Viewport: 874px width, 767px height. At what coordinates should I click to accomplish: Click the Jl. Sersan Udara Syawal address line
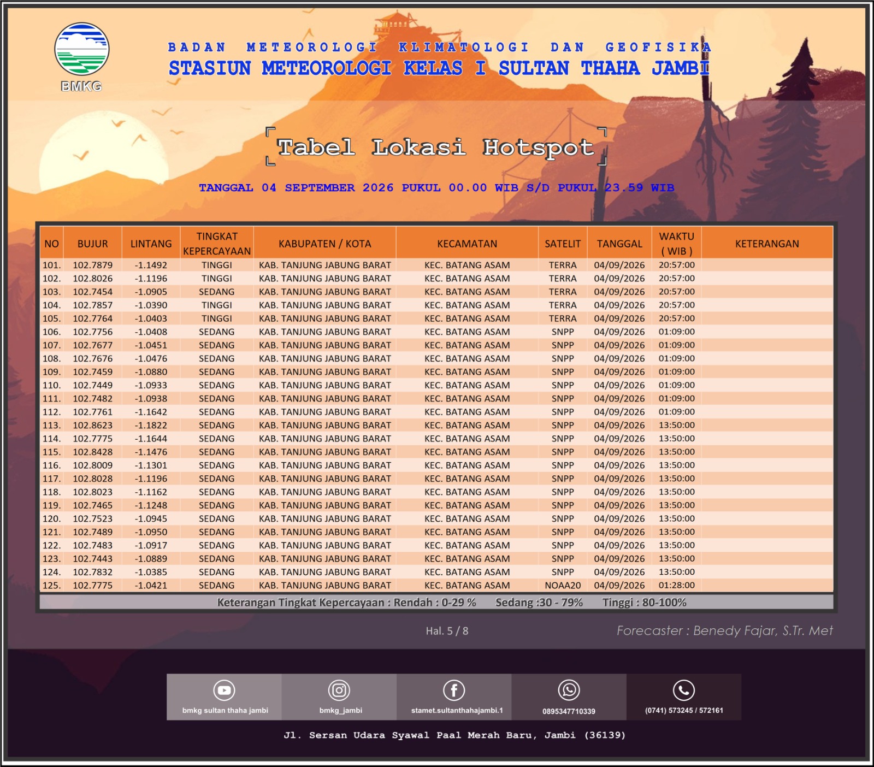pos(454,735)
